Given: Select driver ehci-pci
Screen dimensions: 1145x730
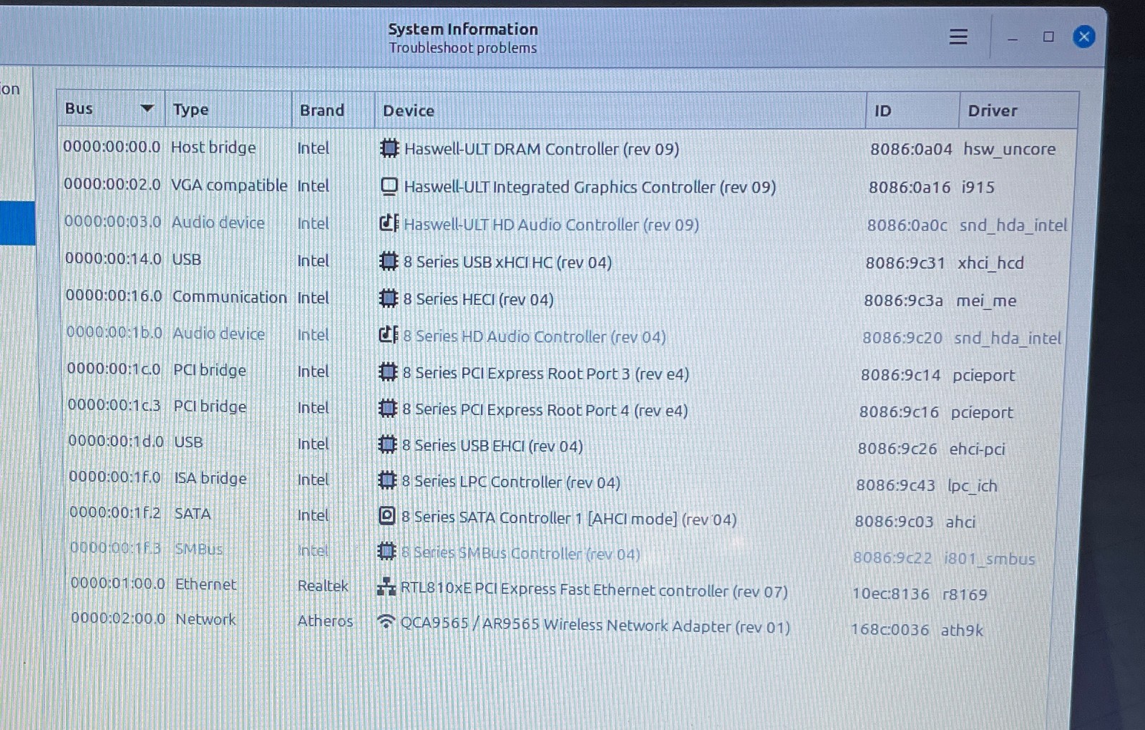Looking at the screenshot, I should click(x=977, y=449).
